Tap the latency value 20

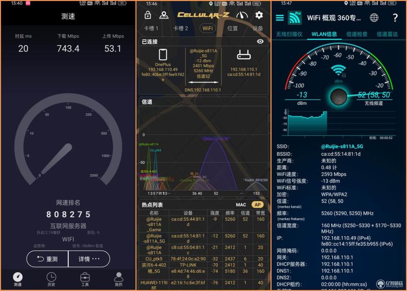(23, 48)
